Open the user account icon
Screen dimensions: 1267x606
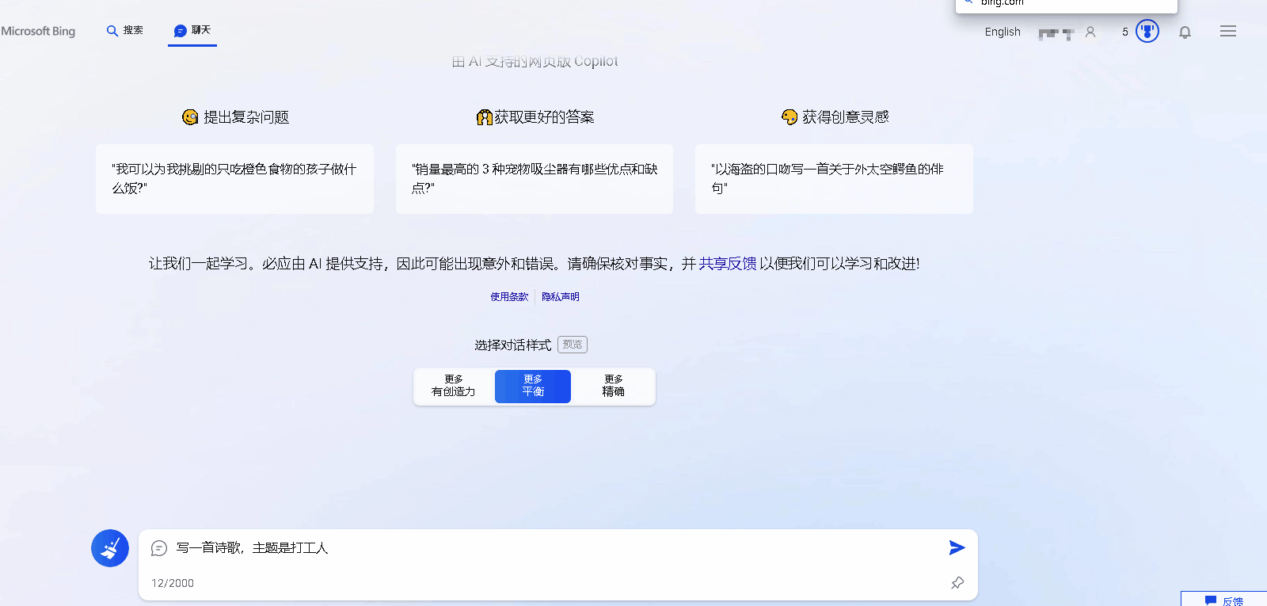point(1090,32)
